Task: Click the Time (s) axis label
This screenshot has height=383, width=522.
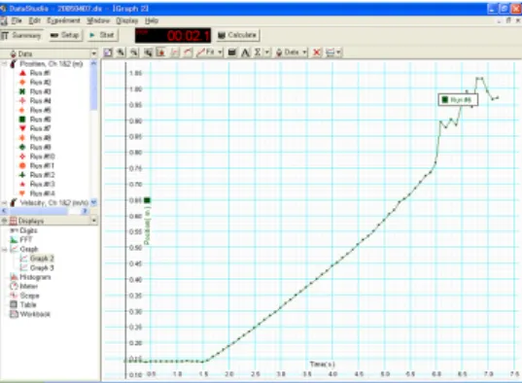Action: tap(323, 364)
